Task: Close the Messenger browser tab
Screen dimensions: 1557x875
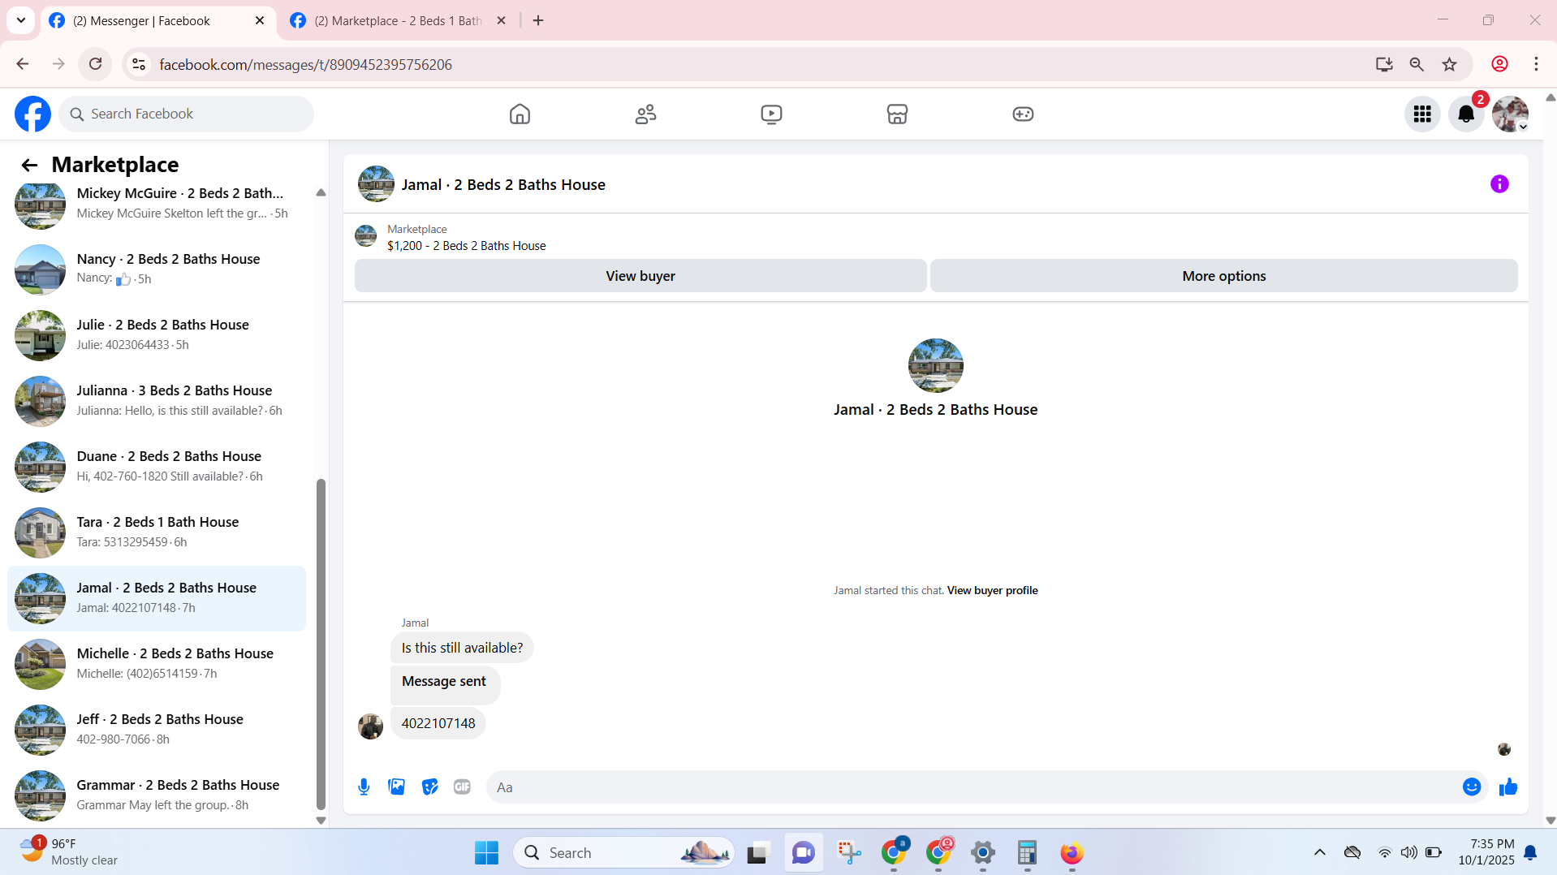Action: point(260,21)
